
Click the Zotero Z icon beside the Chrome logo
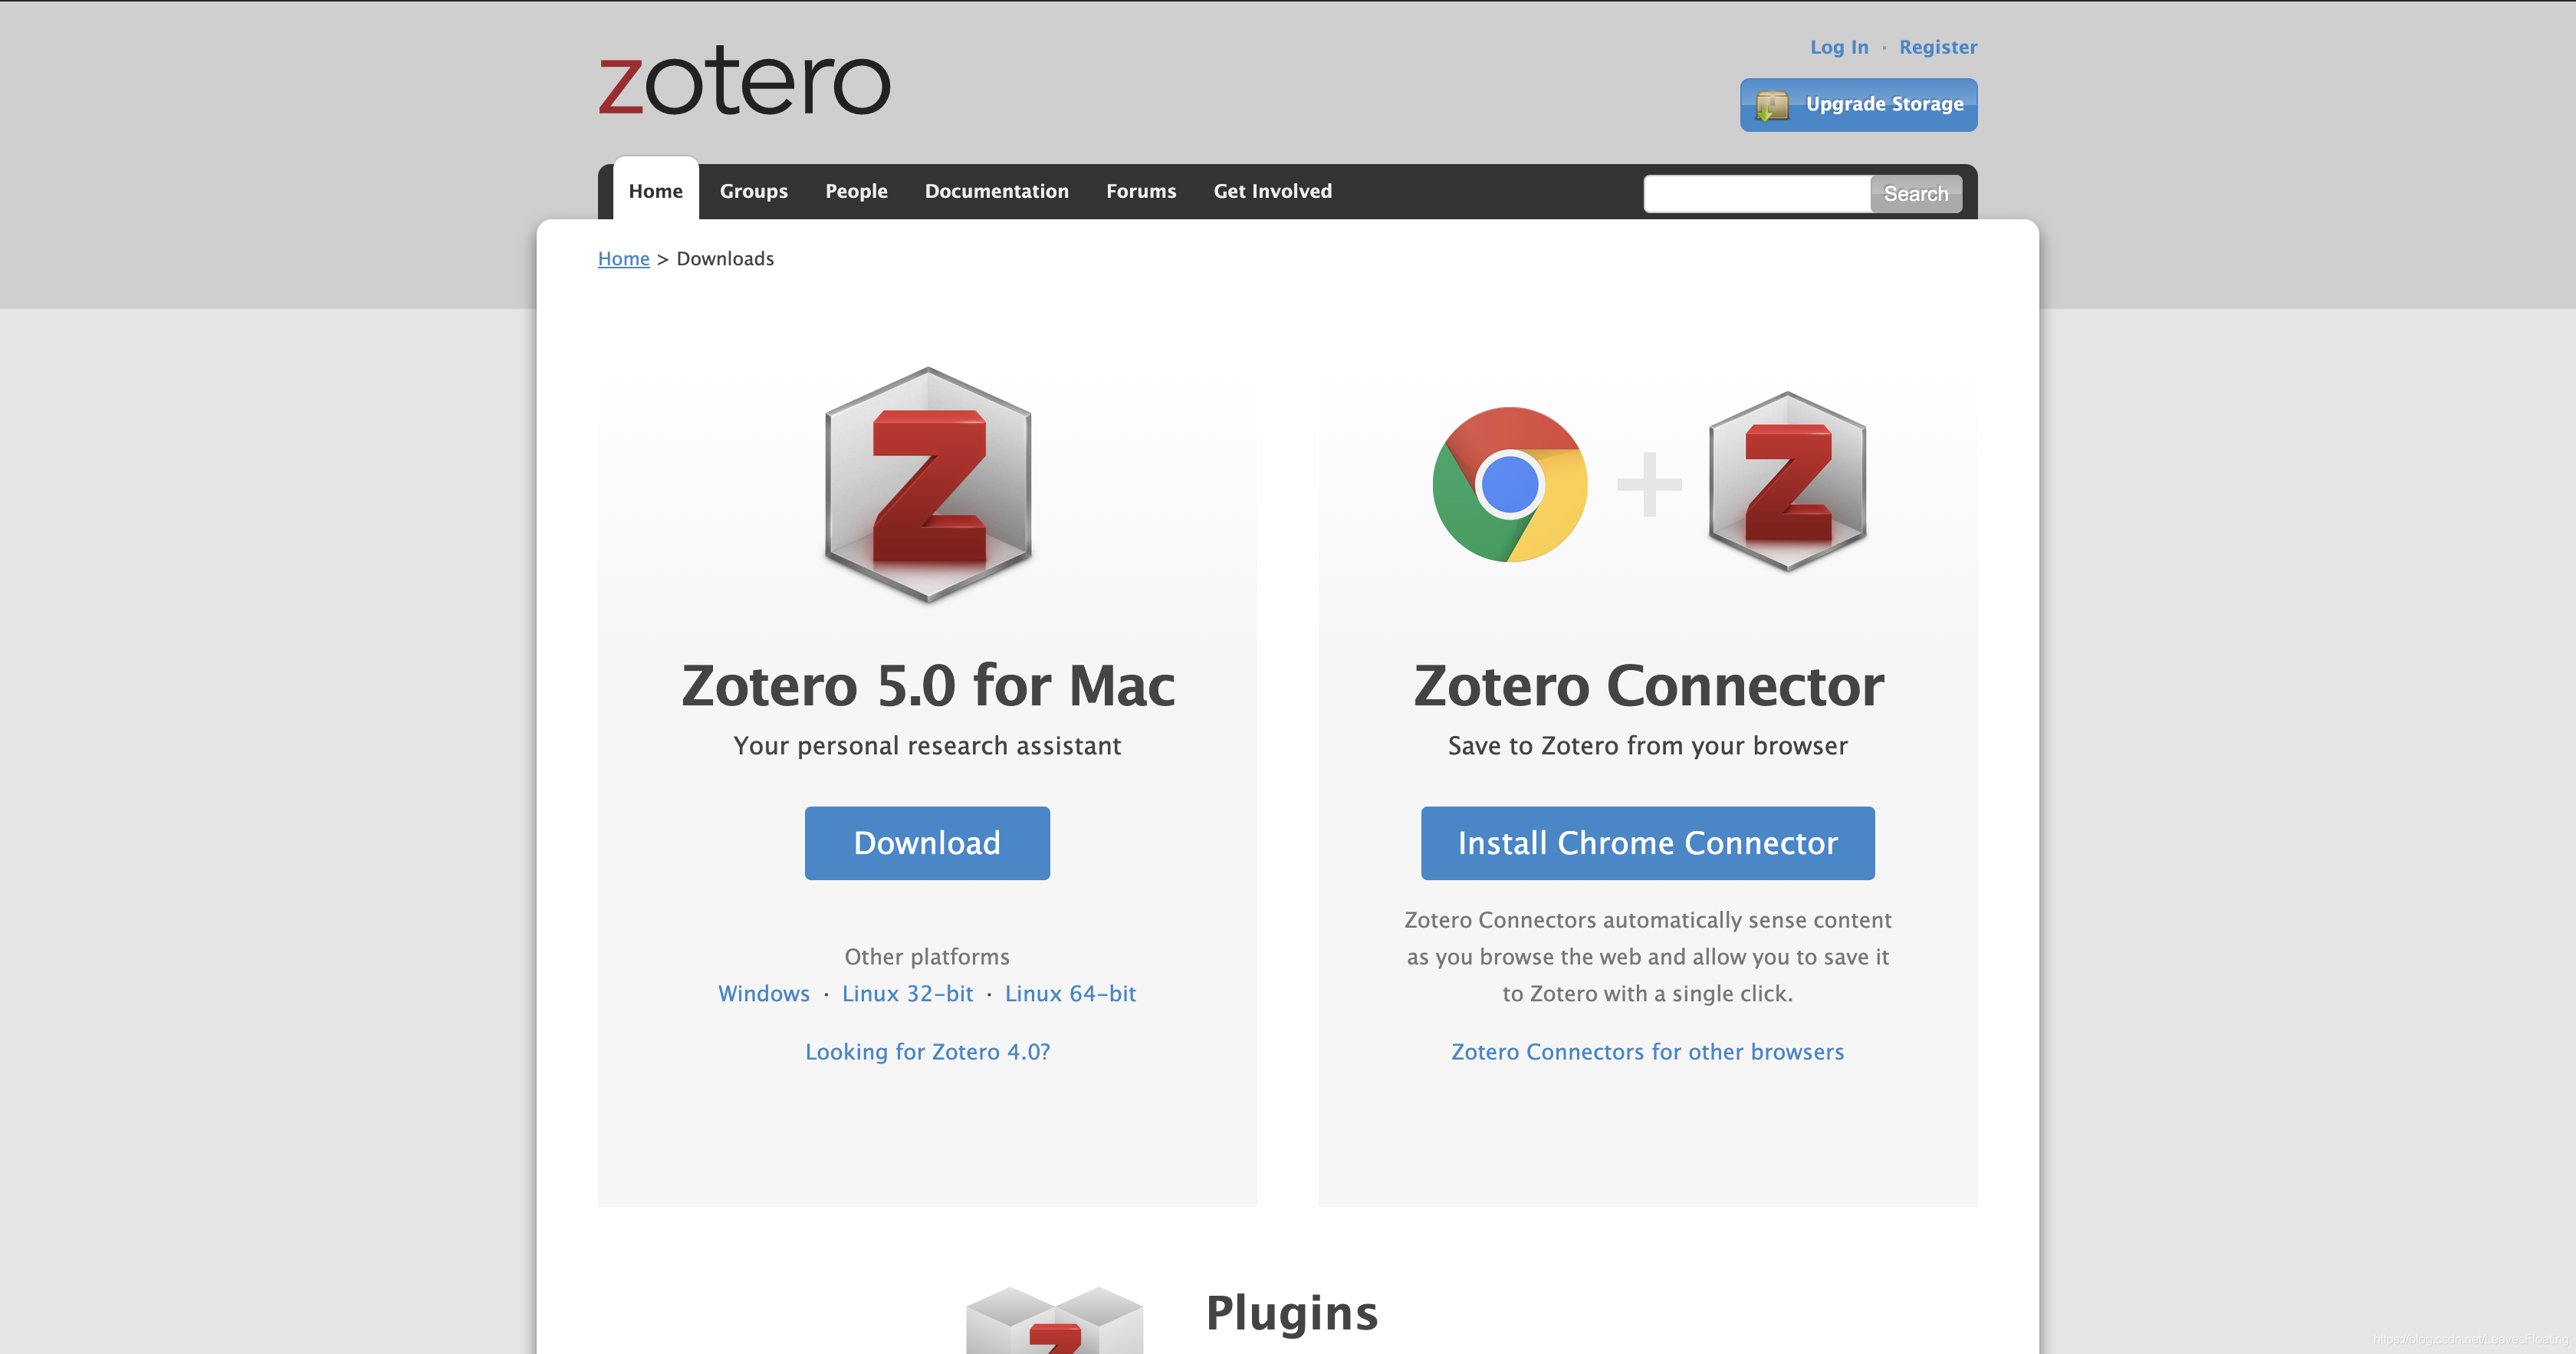pyautogui.click(x=1788, y=481)
